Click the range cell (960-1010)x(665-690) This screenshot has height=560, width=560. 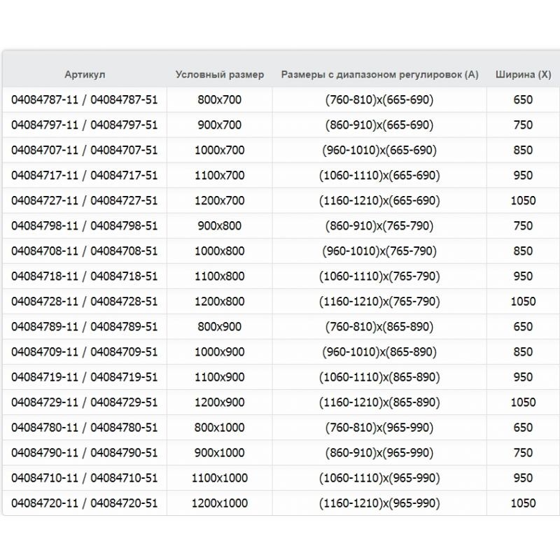[379, 150]
